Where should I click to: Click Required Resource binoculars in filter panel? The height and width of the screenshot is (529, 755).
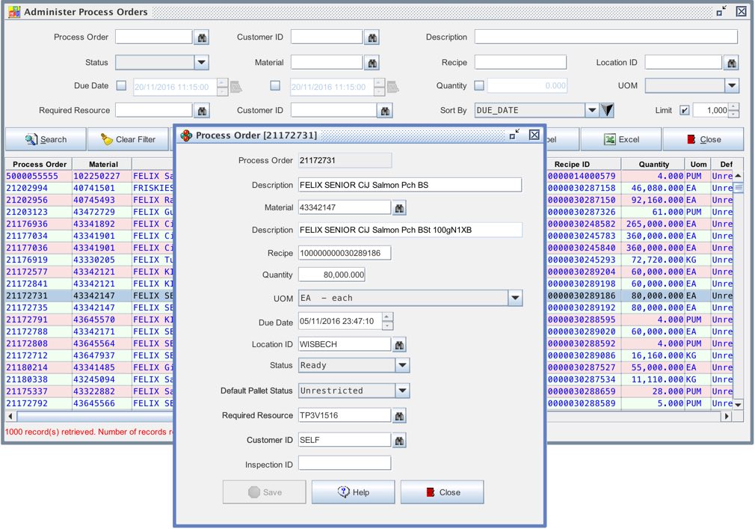pos(202,111)
